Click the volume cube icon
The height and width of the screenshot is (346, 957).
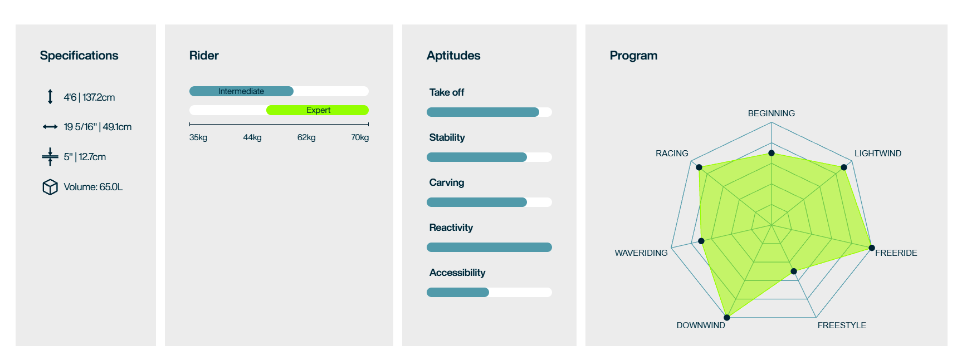[x=50, y=187]
